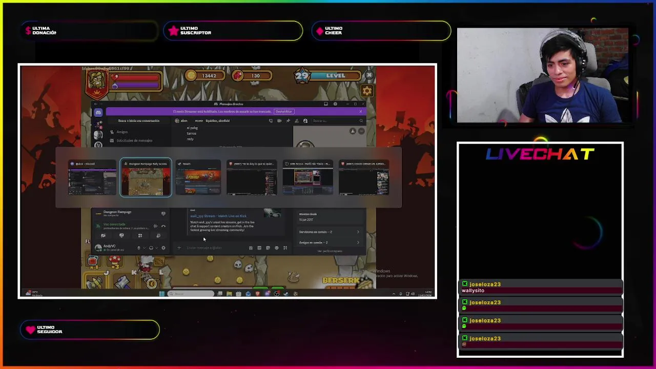Open the Amigos tab in Discord
Image resolution: width=656 pixels, height=369 pixels.
(122, 132)
